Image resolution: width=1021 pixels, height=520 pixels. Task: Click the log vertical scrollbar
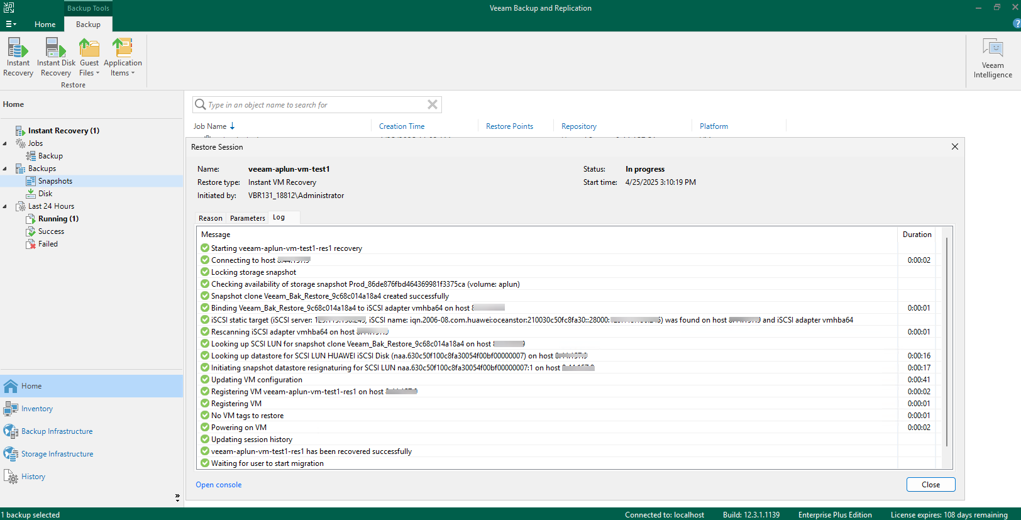click(946, 342)
